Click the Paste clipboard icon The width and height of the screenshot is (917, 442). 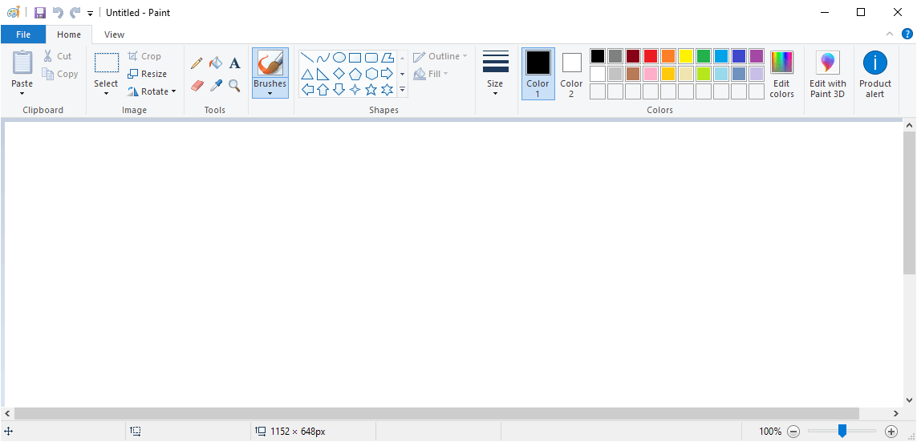22,63
